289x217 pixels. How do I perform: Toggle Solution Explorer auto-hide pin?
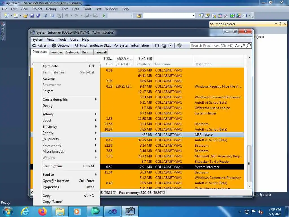[280, 24]
